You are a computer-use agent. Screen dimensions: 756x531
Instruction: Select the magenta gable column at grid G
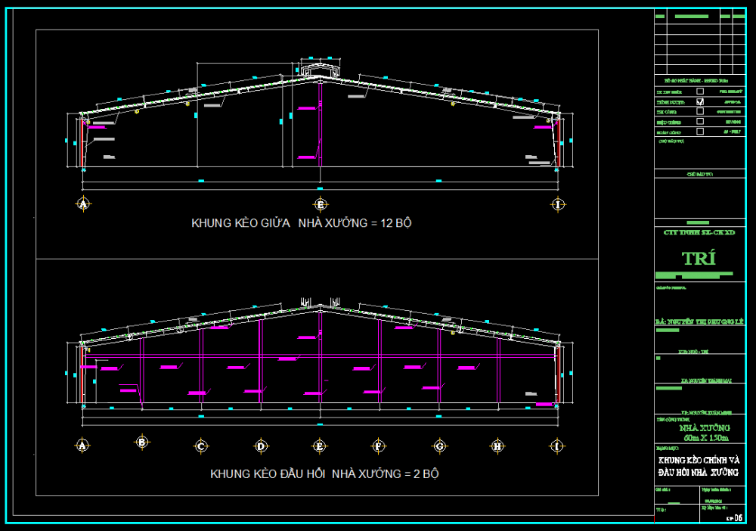pyautogui.click(x=438, y=365)
